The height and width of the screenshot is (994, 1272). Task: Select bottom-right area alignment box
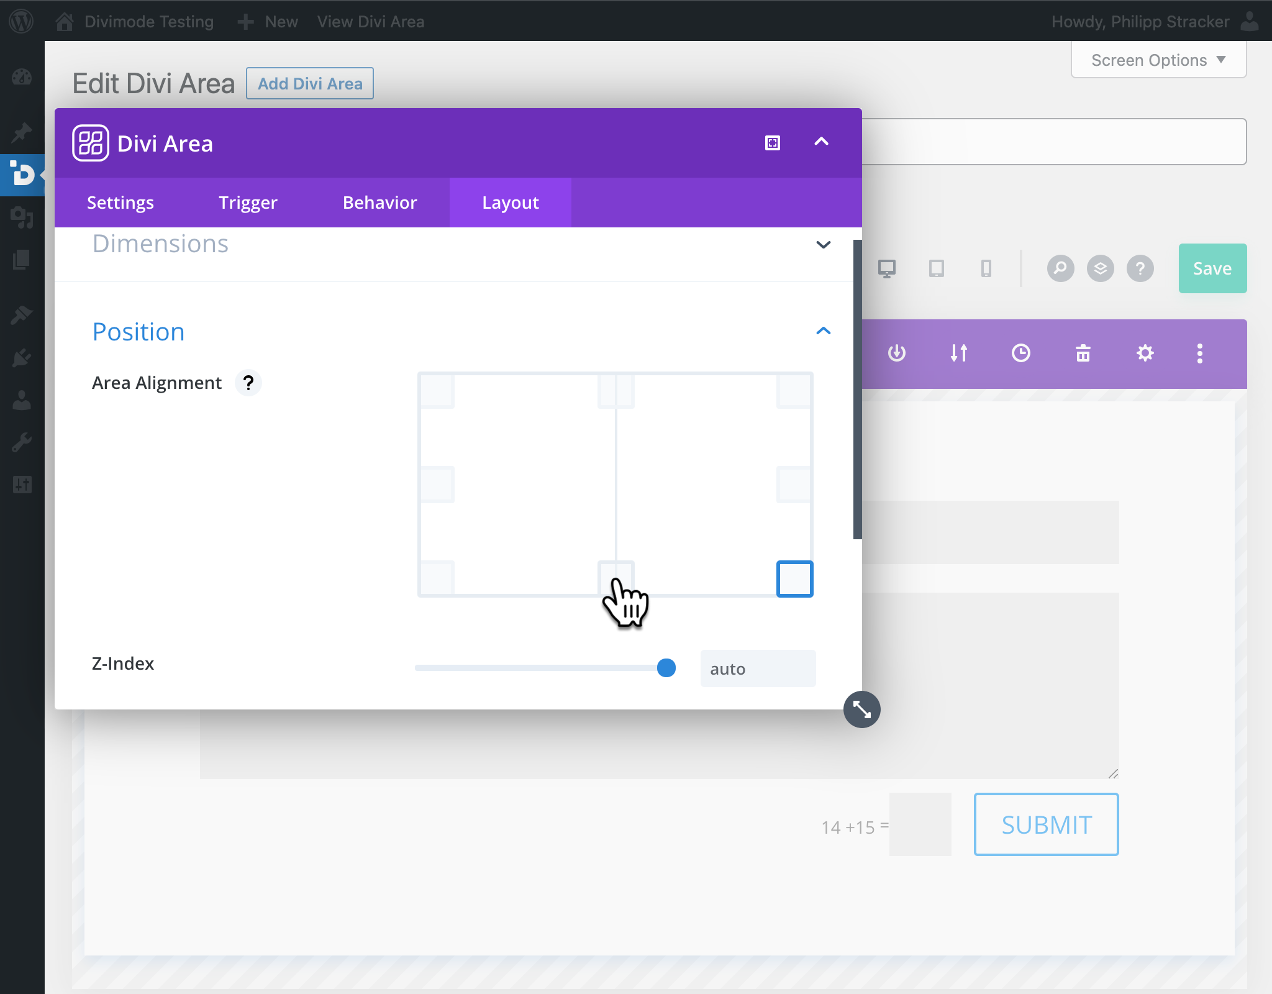795,578
